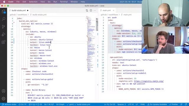Open the More Actions ellipsis in left editor
The width and height of the screenshot is (189, 106).
click(x=94, y=11)
